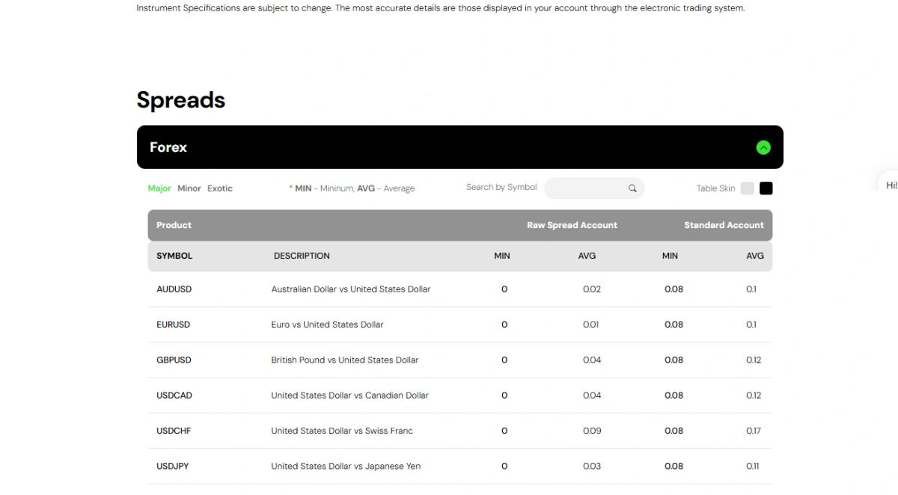Click 'Euro vs United States Dollar' description
Image resolution: width=898 pixels, height=495 pixels.
(x=327, y=325)
